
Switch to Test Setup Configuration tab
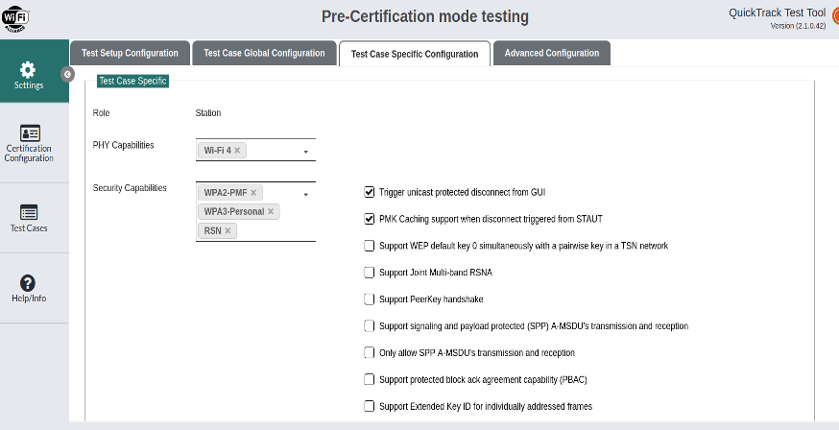tap(129, 54)
